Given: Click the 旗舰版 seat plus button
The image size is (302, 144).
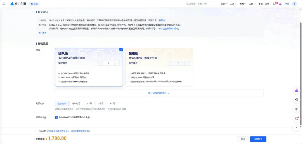Looking at the screenshot, I should point(187,63).
